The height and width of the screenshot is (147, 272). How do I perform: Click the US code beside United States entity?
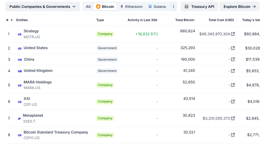tap(20, 48)
